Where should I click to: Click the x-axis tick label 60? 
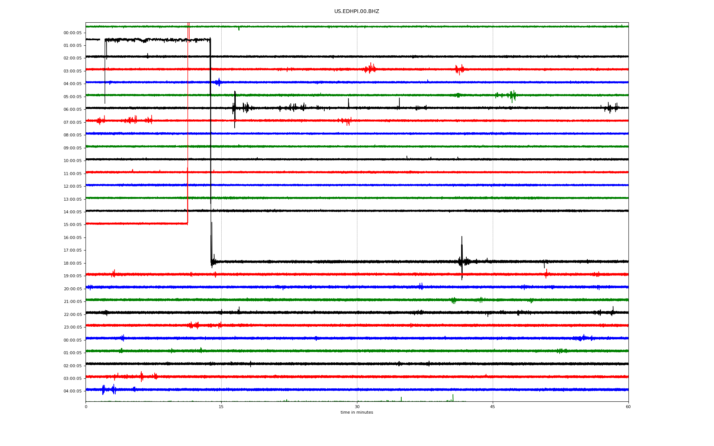click(628, 407)
